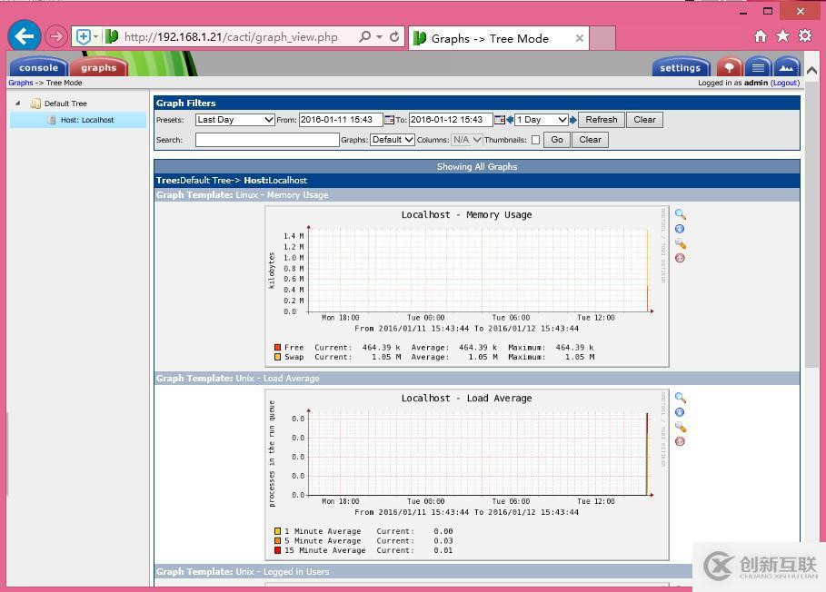Viewport: 826px width, 592px height.
Task: Go back with the browser back arrow
Action: (25, 36)
